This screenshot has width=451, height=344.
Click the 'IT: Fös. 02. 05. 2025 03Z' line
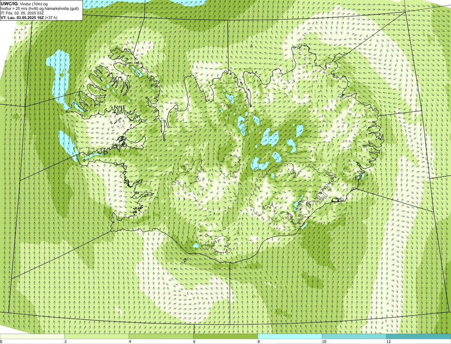pyautogui.click(x=23, y=13)
